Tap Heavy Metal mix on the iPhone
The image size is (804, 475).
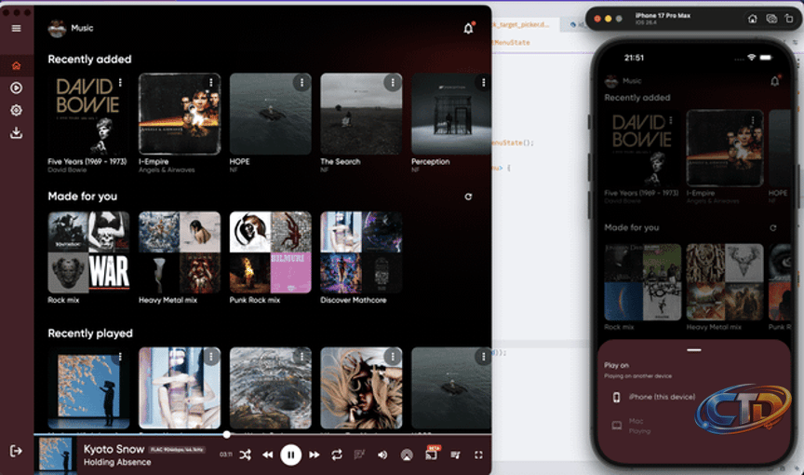click(x=725, y=282)
